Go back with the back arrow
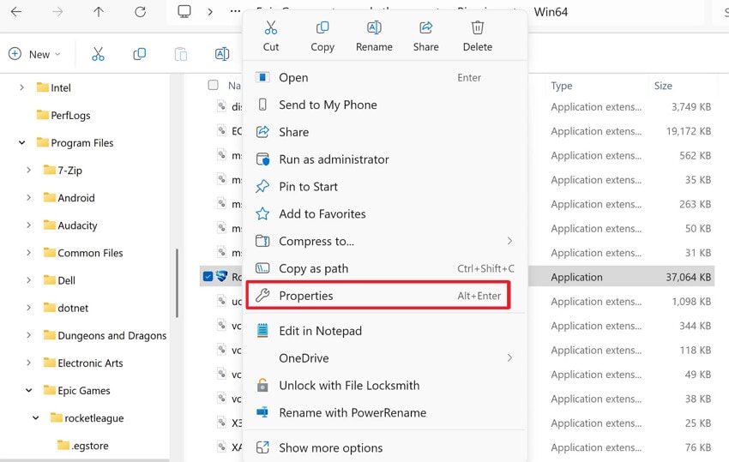The height and width of the screenshot is (462, 729). (x=16, y=12)
